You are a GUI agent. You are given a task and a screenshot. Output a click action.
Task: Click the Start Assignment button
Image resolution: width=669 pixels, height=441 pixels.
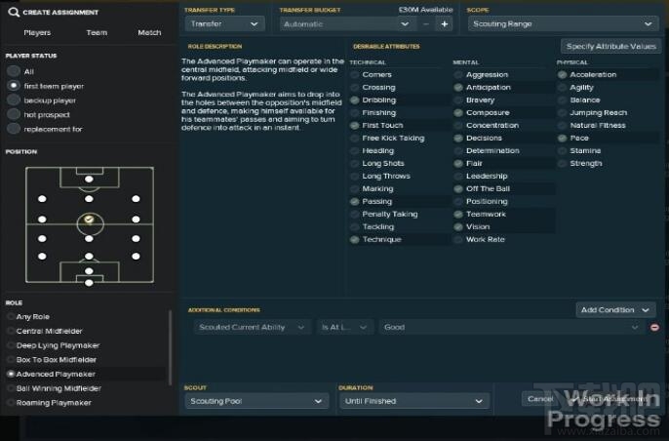point(611,399)
